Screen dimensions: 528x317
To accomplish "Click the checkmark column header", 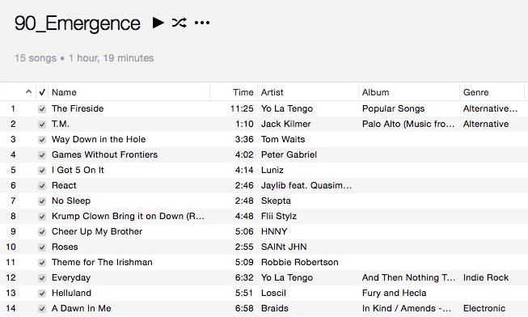I will pos(42,92).
